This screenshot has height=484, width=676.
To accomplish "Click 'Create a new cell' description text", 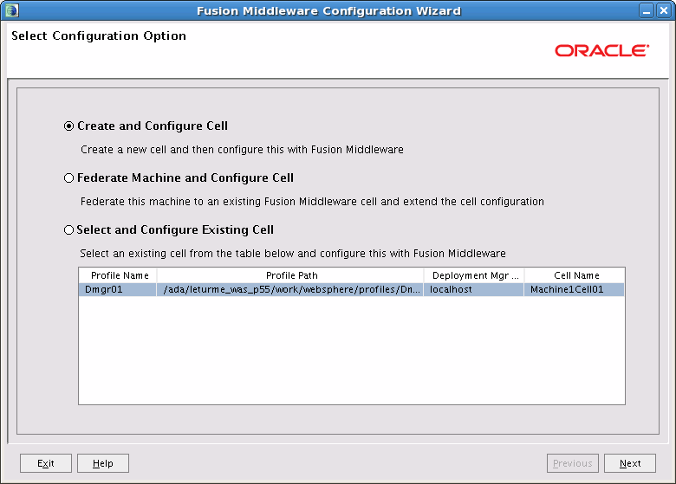I will [x=242, y=150].
